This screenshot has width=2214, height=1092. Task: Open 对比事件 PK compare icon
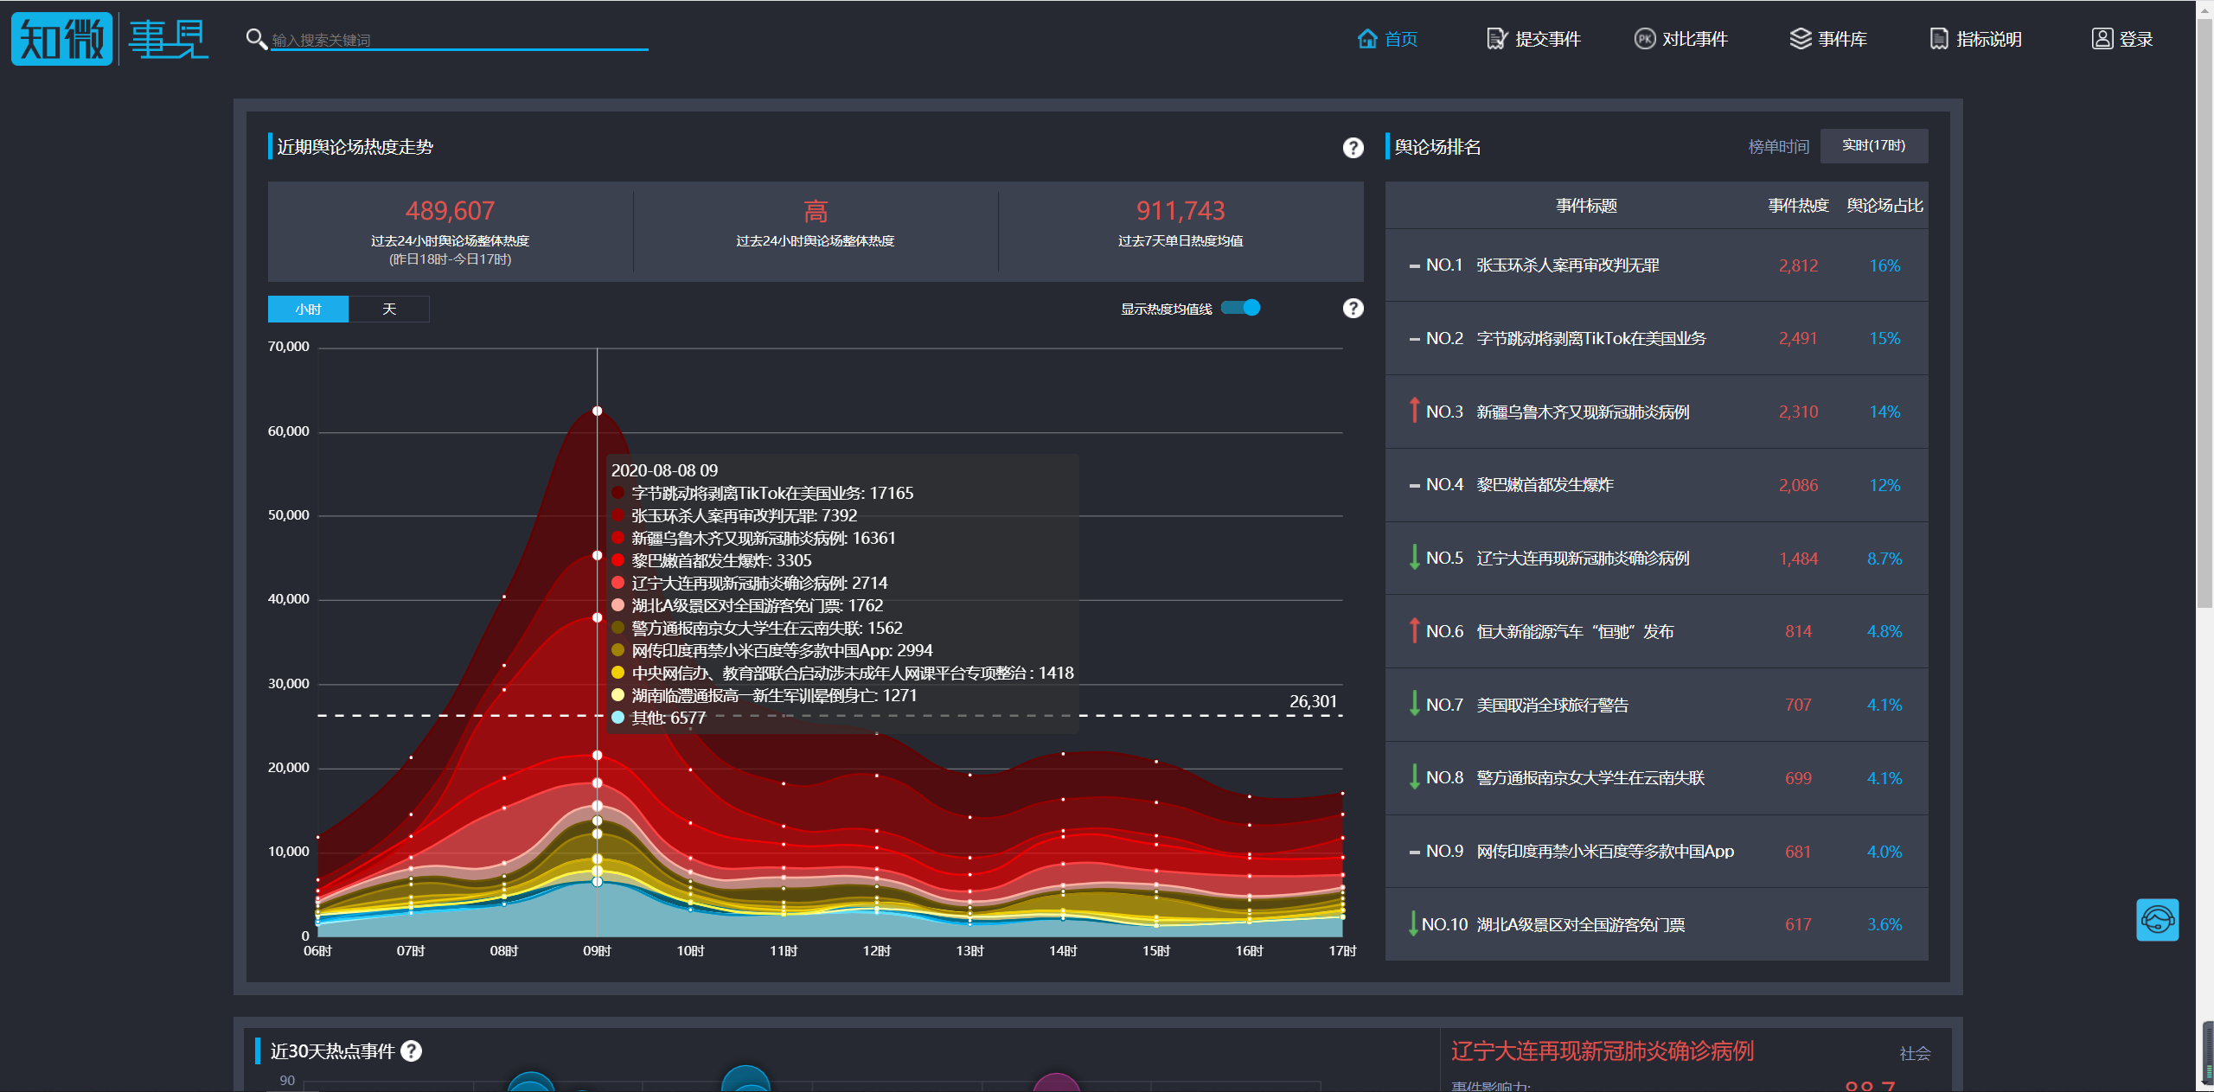pos(1644,39)
